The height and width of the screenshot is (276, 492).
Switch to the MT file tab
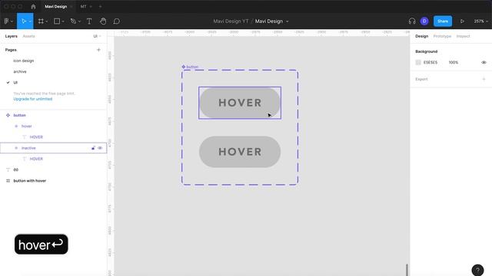point(83,7)
